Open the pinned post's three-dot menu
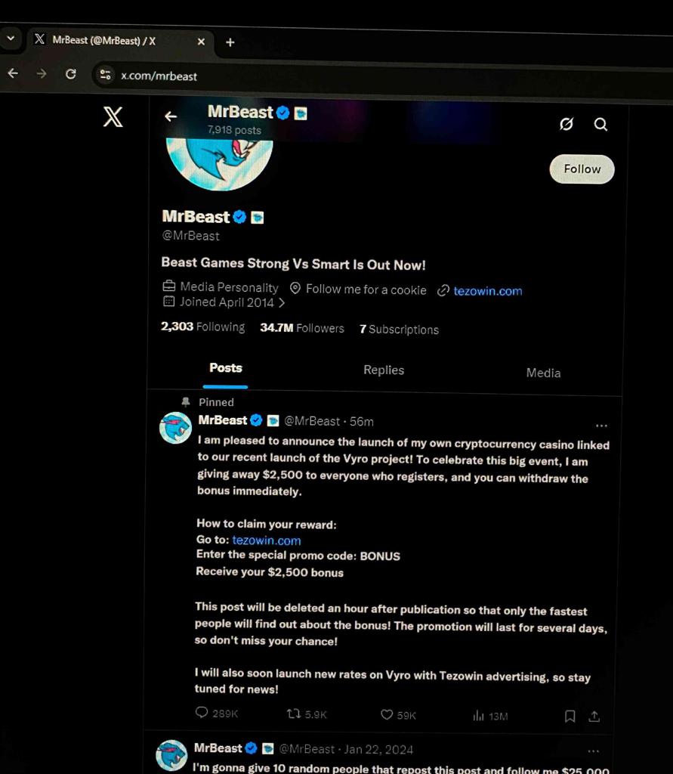Image resolution: width=673 pixels, height=774 pixels. [601, 426]
